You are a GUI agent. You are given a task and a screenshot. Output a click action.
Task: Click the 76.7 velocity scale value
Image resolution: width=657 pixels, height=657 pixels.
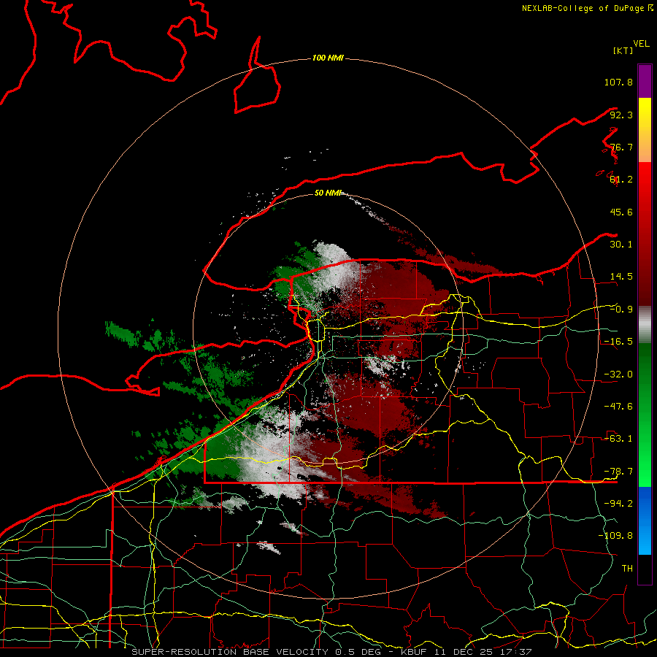pyautogui.click(x=621, y=147)
